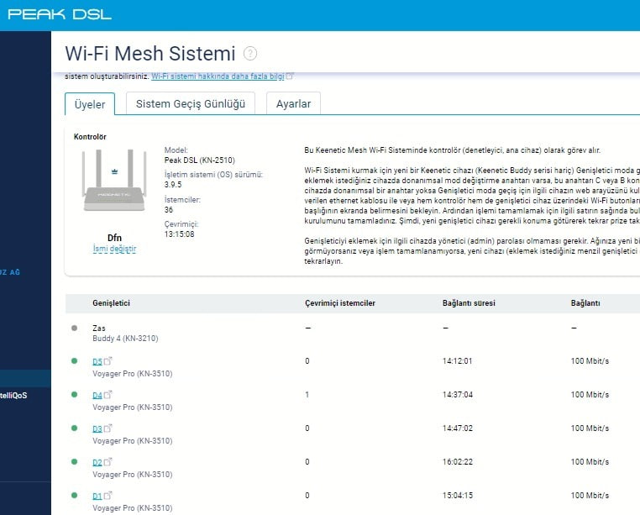Click D5 connection time 14:12:01
The height and width of the screenshot is (515, 640).
[x=457, y=361]
